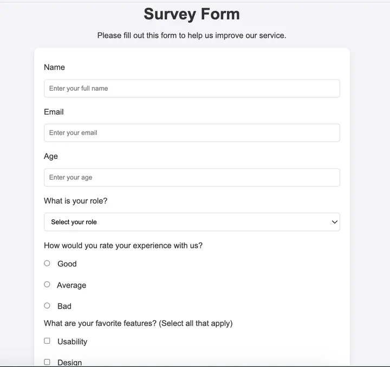
Task: Click the "Name" field label
Action: click(54, 68)
